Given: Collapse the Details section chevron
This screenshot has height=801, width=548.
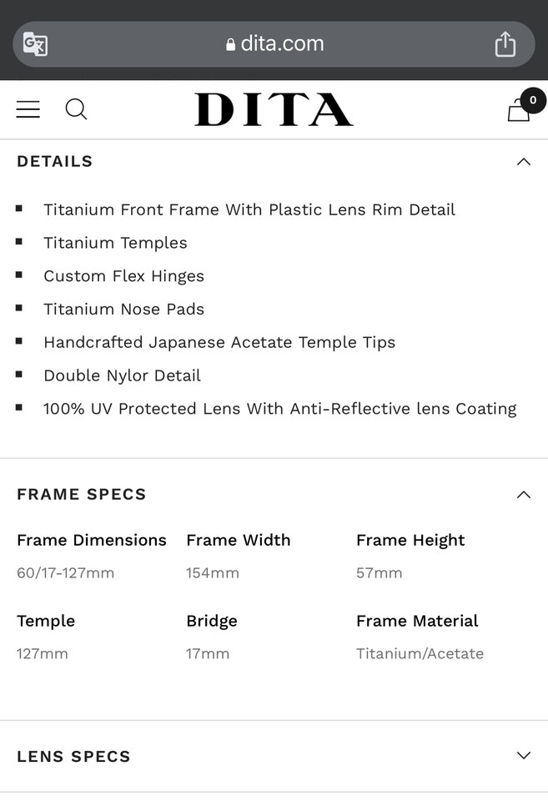Looking at the screenshot, I should coord(524,162).
